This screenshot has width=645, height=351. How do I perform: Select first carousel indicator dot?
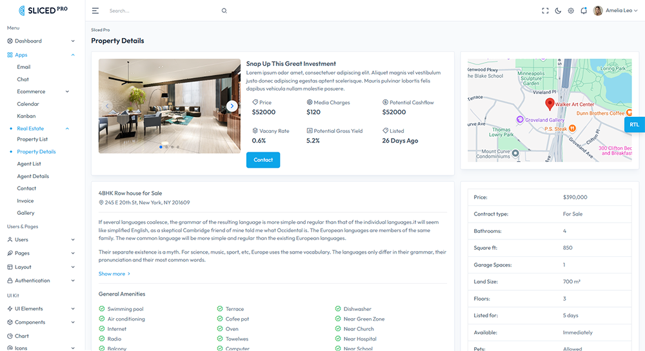pyautogui.click(x=161, y=147)
